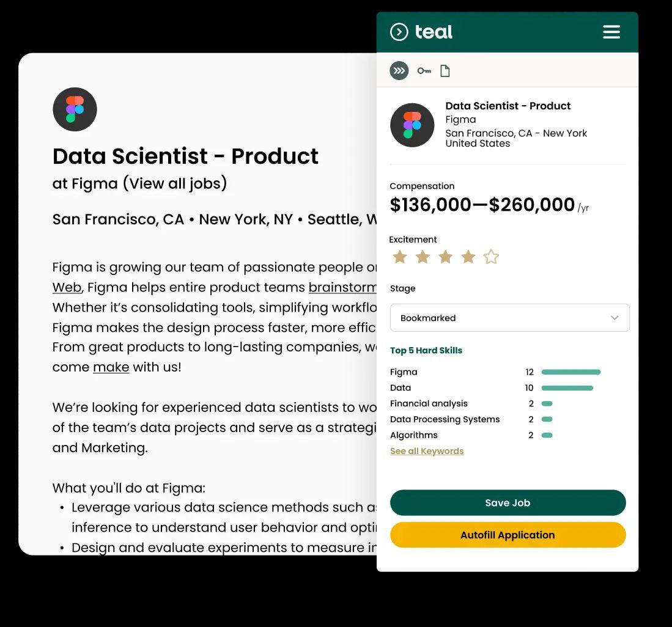Click the Save Job button

click(508, 502)
